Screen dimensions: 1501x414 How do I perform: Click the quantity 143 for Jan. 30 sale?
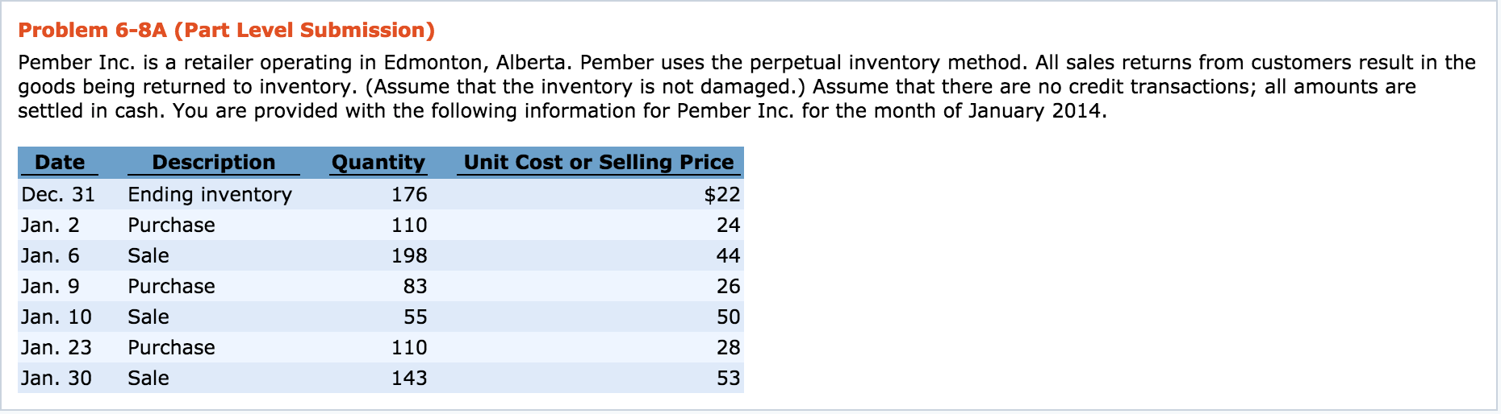[408, 379]
